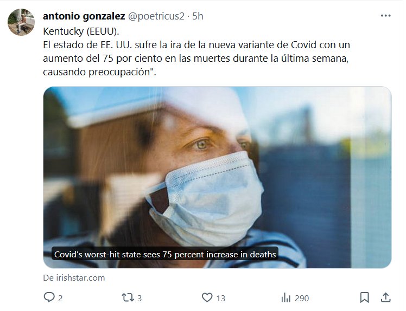Click the tweet text starting with Kentucky (EEUU)
This screenshot has height=311, width=406.
click(196, 51)
